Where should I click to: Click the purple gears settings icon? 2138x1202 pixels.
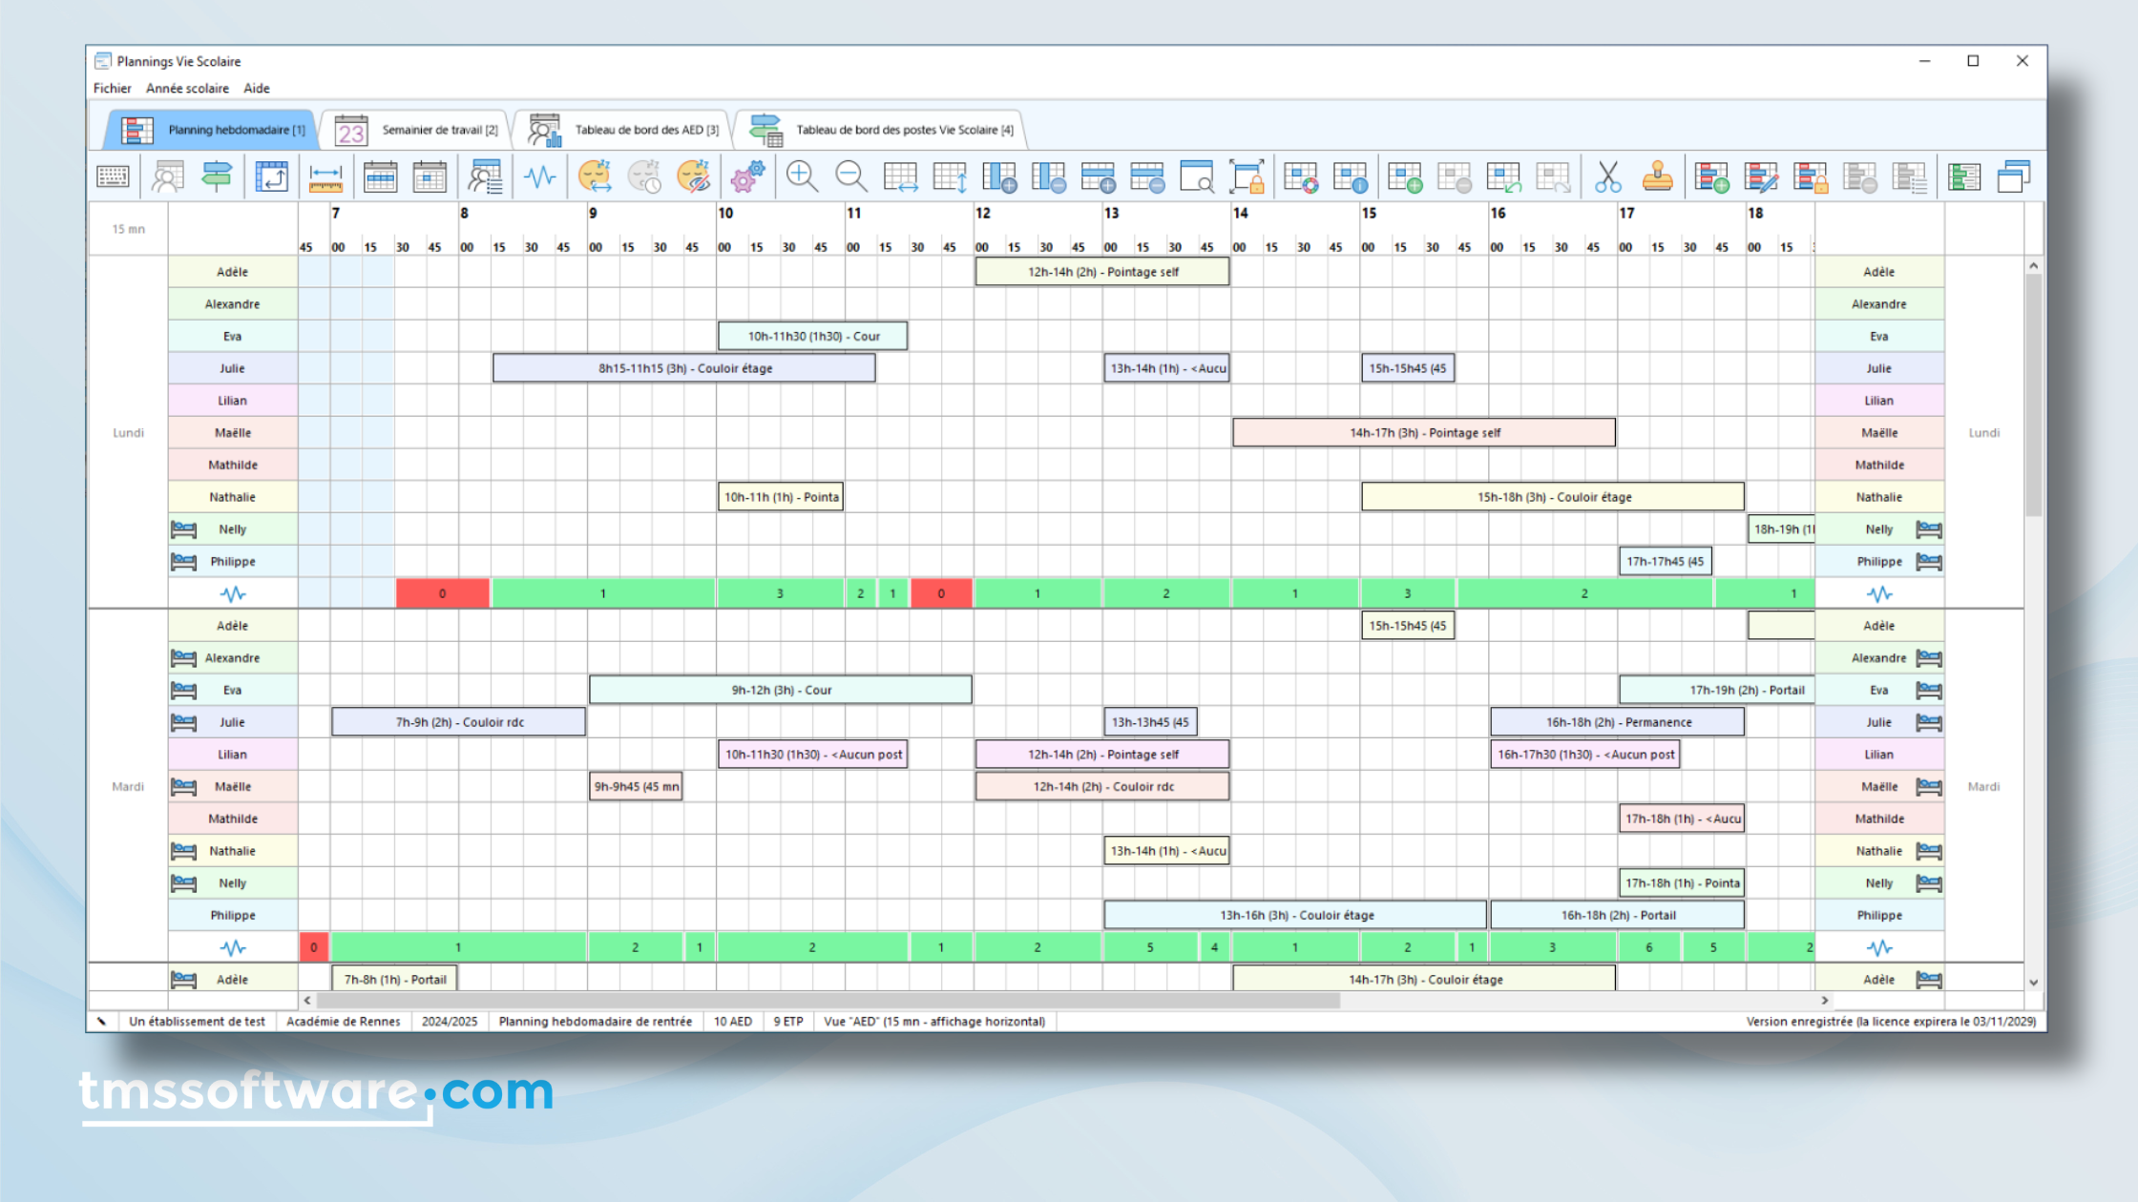click(747, 176)
